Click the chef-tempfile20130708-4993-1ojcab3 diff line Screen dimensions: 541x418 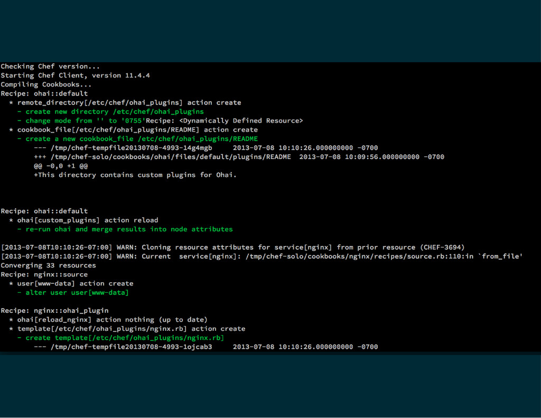pyautogui.click(x=206, y=347)
